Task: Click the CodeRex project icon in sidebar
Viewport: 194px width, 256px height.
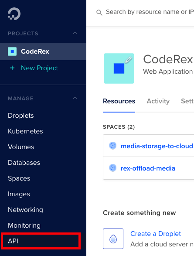Action: click(12, 51)
